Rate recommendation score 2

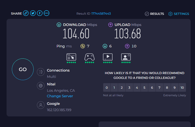pos(122,87)
